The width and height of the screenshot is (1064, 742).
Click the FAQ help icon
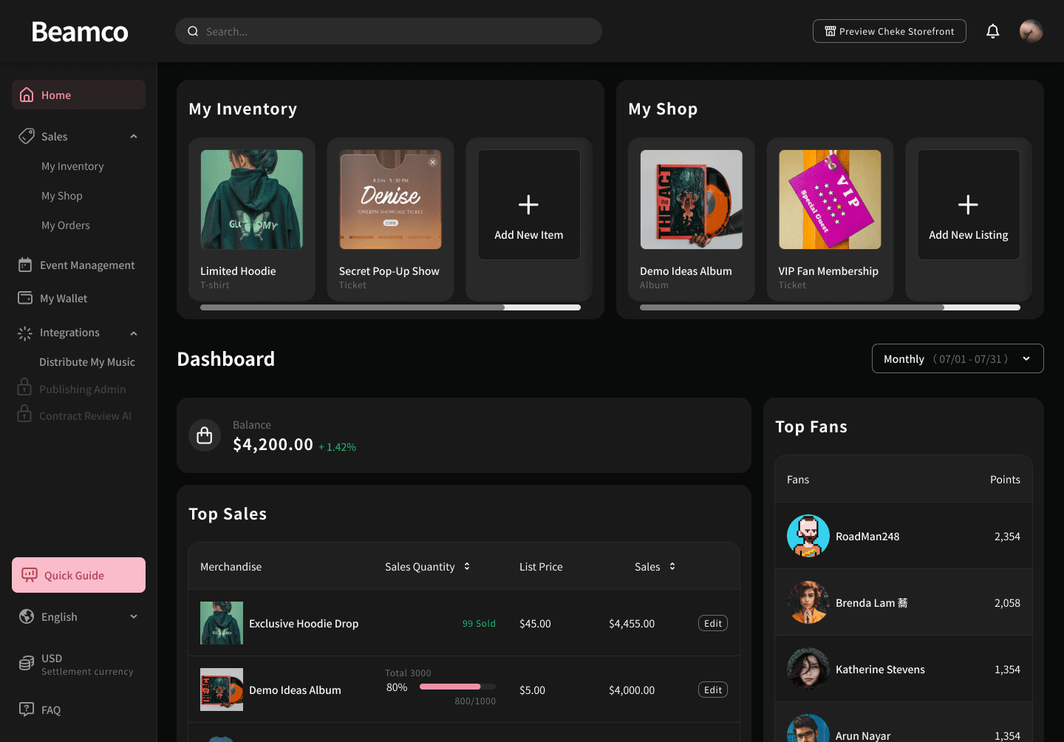click(27, 709)
